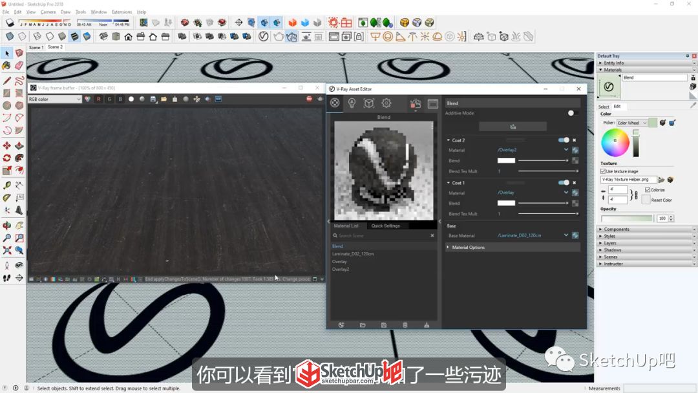Remove Coat 1 with its X
698x393 pixels.
(575, 183)
